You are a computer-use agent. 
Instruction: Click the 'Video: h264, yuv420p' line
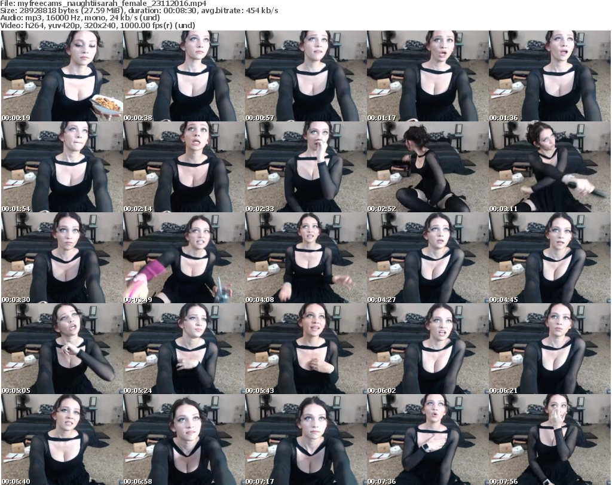97,25
